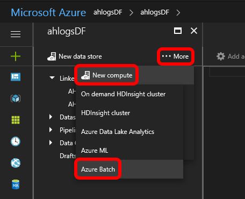The width and height of the screenshot is (245, 199).
Task: Open Resource groups cube icon
Action: click(x=16, y=98)
